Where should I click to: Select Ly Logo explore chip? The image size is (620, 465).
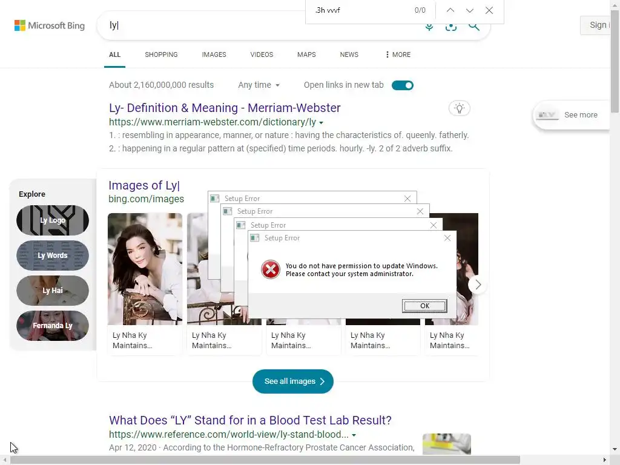coord(53,220)
